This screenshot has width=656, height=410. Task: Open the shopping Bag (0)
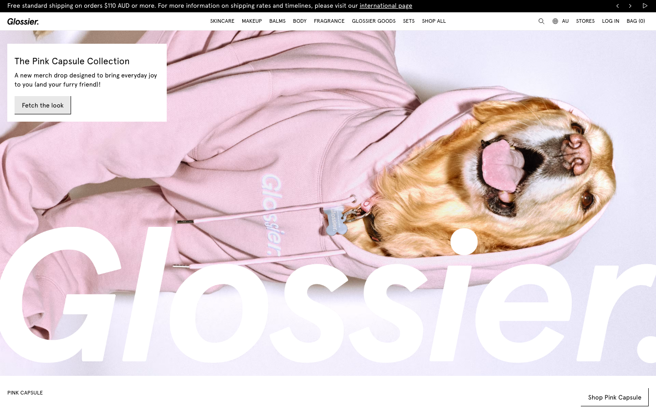(x=636, y=21)
